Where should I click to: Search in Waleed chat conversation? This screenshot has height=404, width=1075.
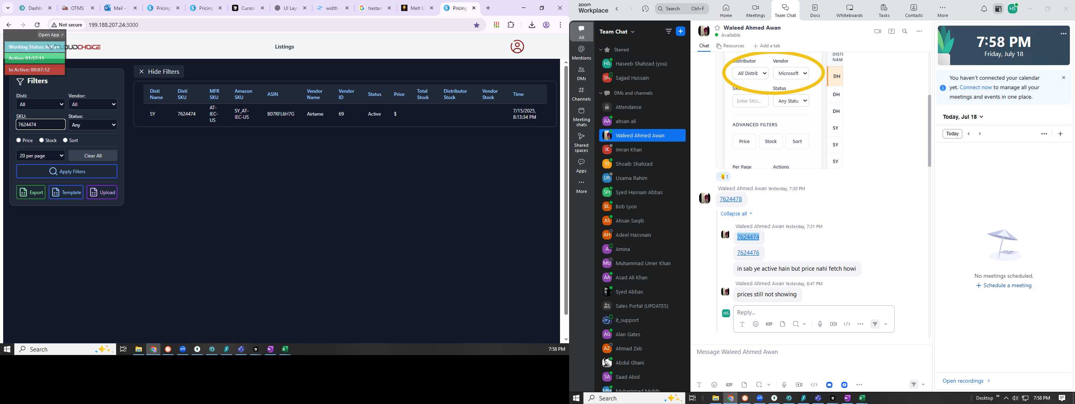click(905, 31)
